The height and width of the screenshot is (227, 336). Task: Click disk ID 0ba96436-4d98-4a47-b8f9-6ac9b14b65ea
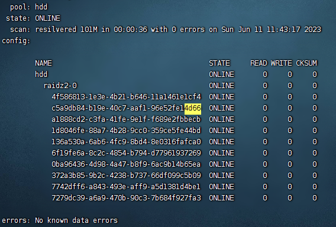point(126,164)
